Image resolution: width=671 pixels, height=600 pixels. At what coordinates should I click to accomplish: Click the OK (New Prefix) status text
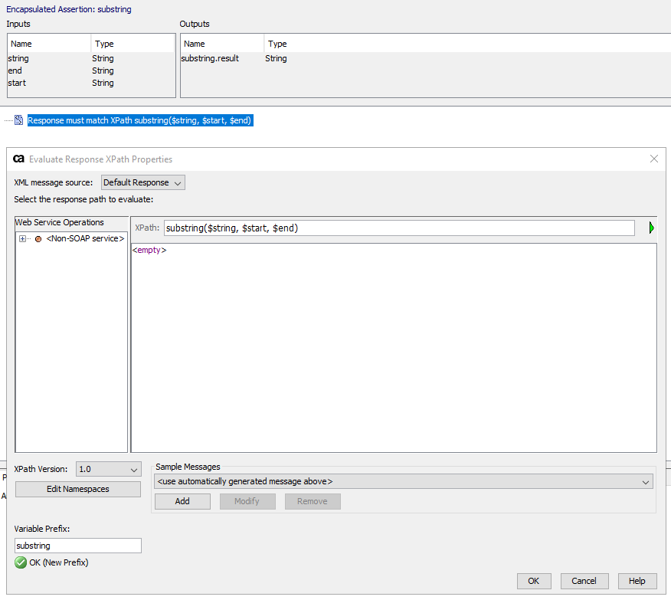point(59,562)
